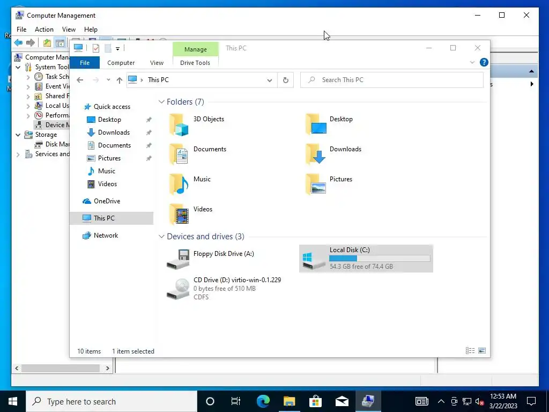The width and height of the screenshot is (549, 412).
Task: Click Computer Management back arrow toolbar icon
Action: (x=18, y=43)
